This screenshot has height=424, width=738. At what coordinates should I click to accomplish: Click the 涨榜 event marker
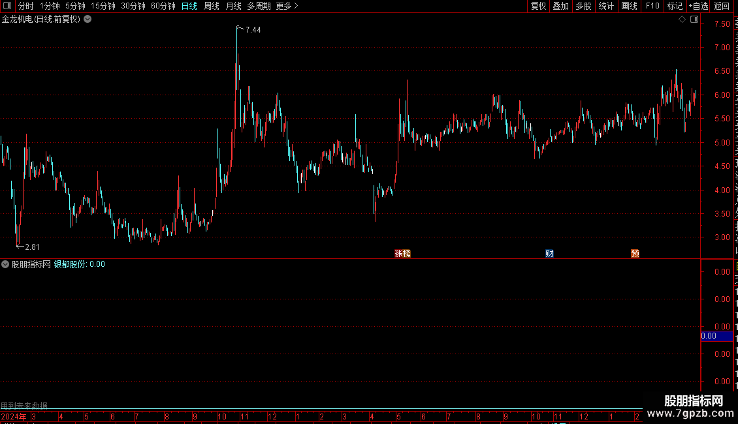402,253
